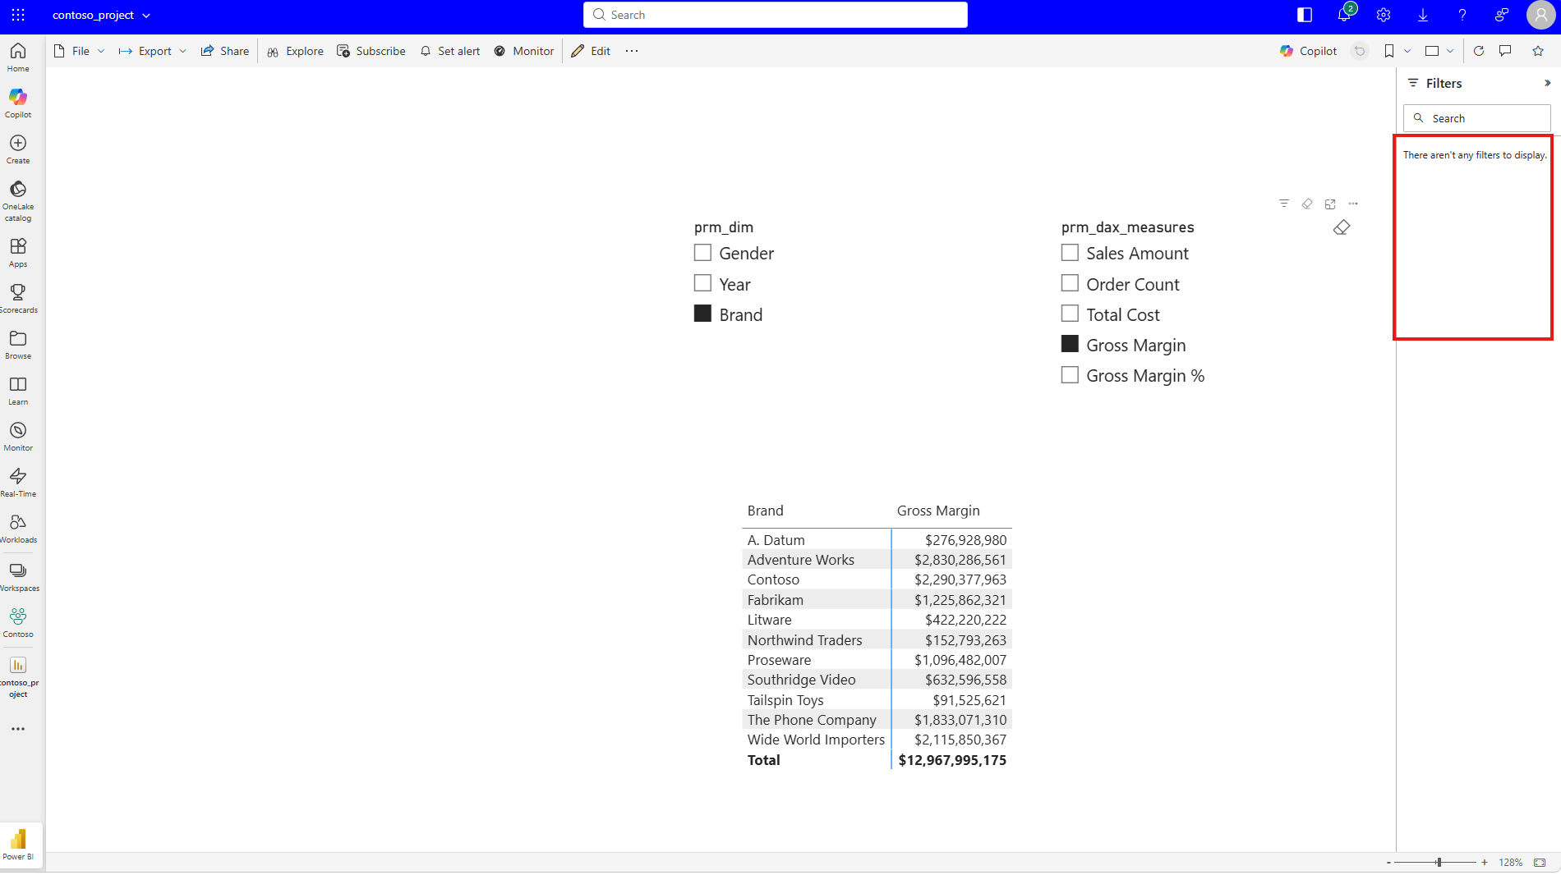Screen dimensions: 1561x875
Task: Show filters affecting the slicer visual
Action: coord(1284,204)
